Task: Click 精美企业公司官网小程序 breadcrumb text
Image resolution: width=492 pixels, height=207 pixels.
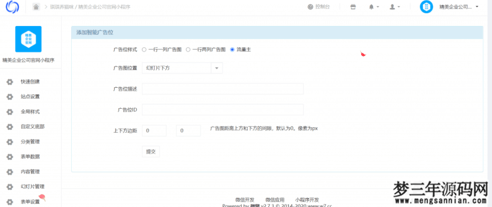Action: 104,7
